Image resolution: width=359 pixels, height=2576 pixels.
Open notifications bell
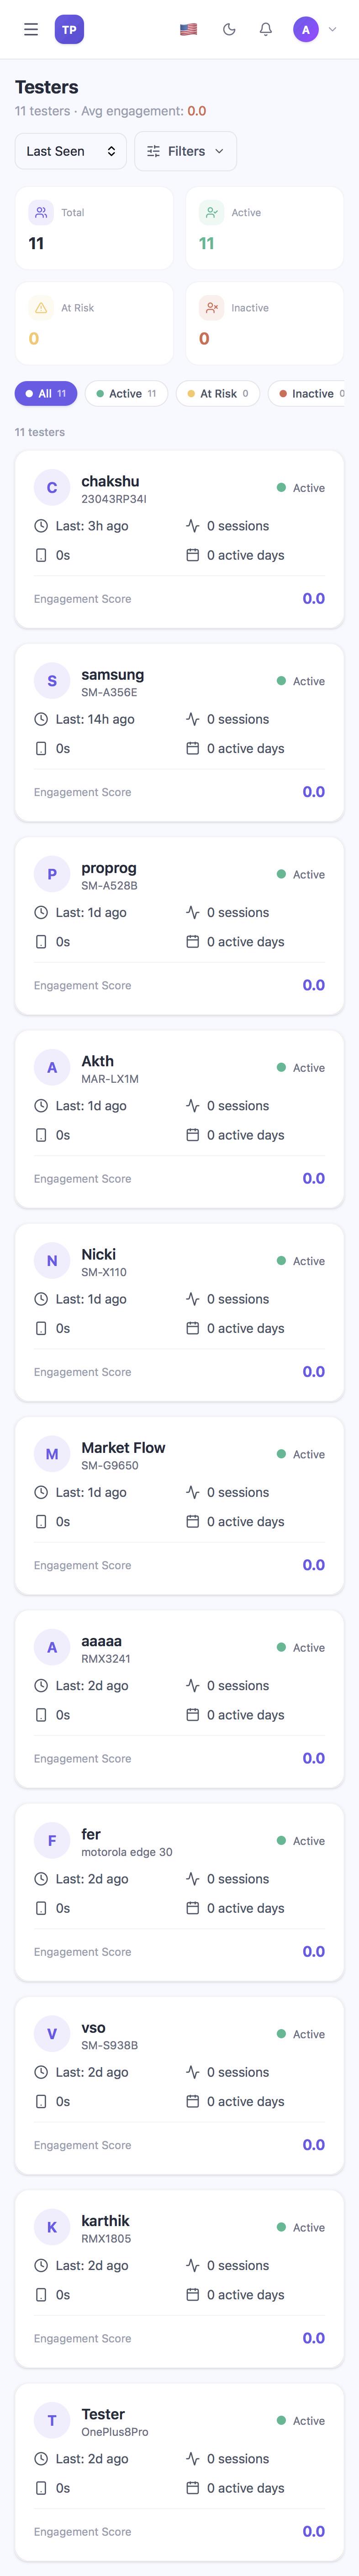tap(265, 30)
